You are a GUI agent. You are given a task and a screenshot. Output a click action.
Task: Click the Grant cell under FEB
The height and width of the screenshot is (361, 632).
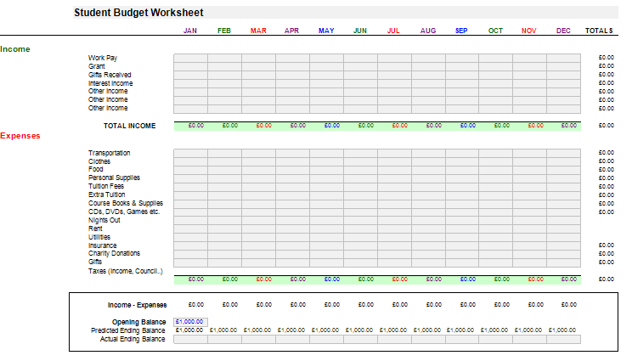[x=224, y=66]
